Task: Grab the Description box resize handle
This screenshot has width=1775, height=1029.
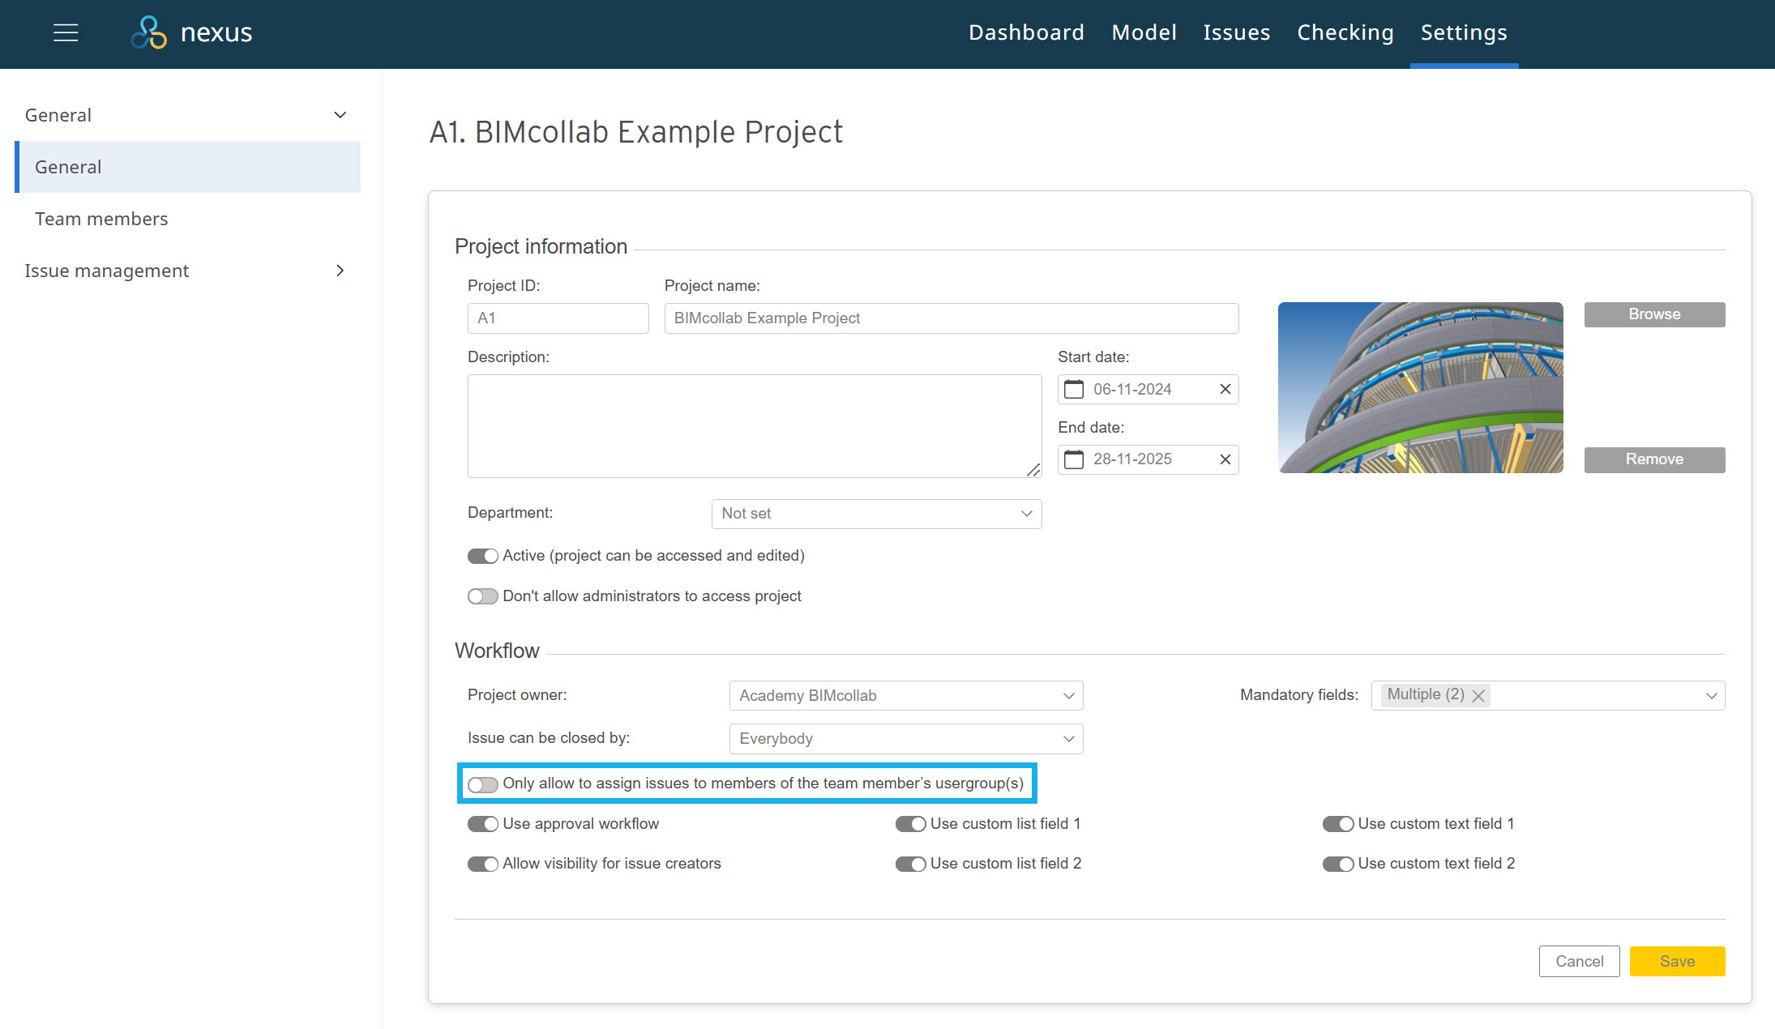Action: 1033,470
